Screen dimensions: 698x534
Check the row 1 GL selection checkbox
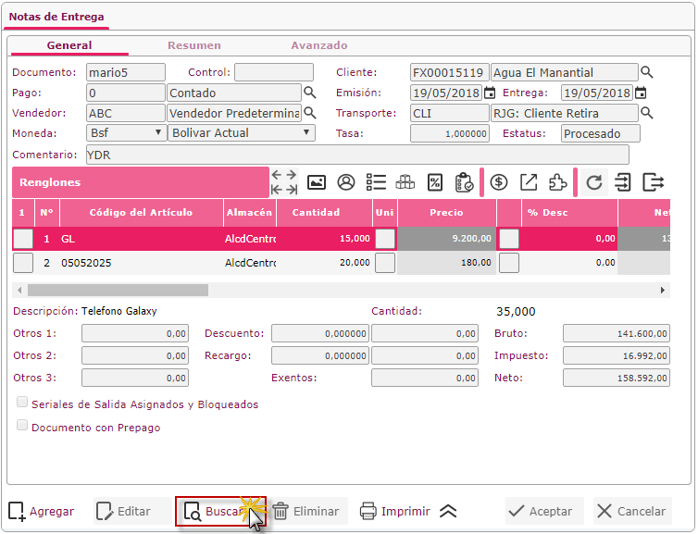22,238
